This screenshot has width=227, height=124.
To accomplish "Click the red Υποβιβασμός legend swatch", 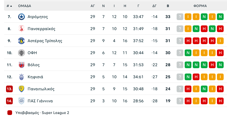I will pyautogui.click(x=10, y=113).
